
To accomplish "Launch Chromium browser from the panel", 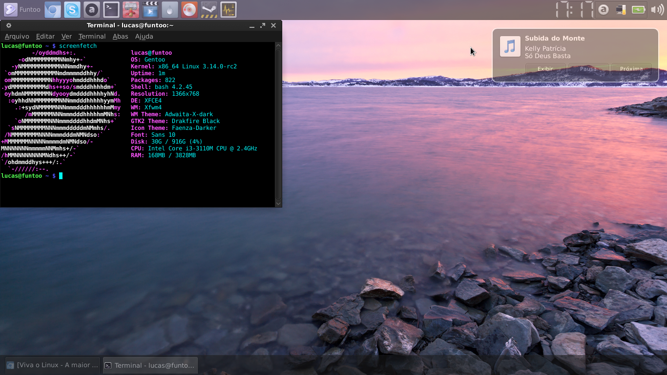I will point(53,9).
